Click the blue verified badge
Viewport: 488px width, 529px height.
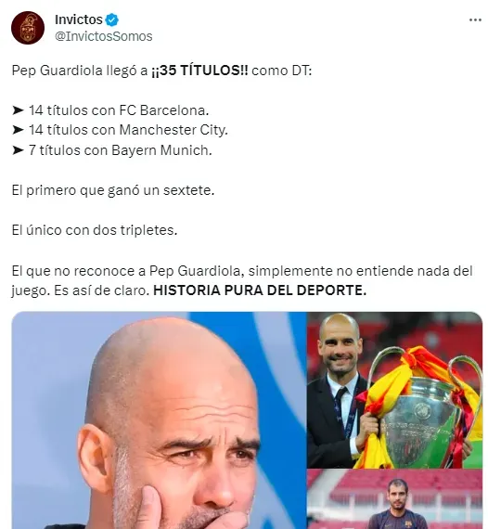(112, 19)
